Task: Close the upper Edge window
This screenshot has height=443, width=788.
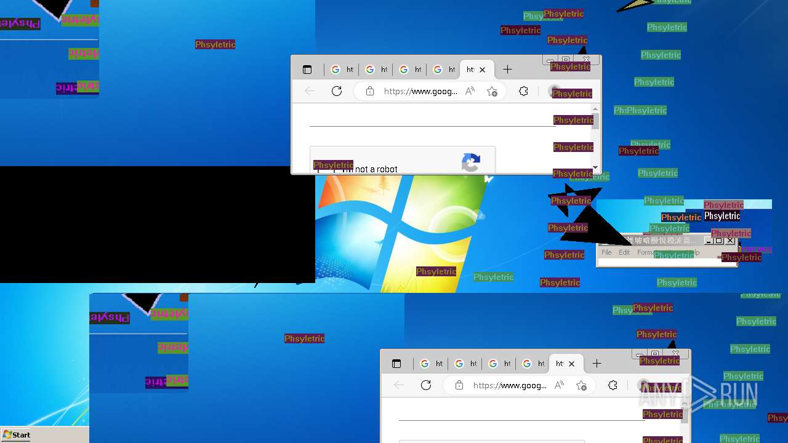Action: coord(586,60)
